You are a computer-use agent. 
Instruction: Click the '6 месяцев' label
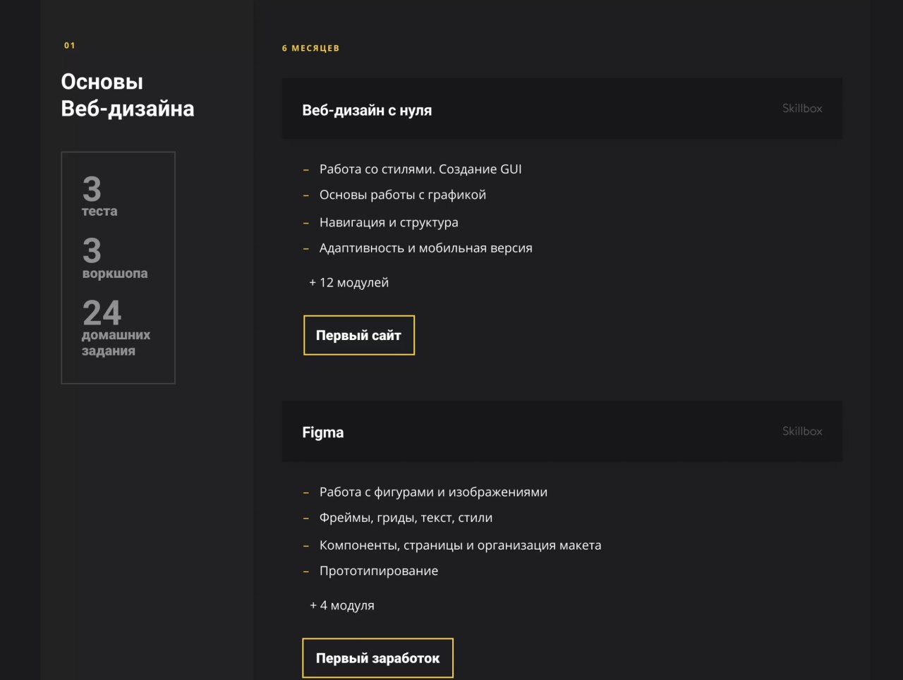310,48
